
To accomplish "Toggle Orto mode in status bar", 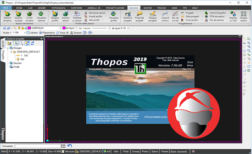I will tap(116, 152).
